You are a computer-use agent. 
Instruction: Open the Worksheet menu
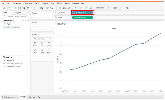tap(17, 3)
